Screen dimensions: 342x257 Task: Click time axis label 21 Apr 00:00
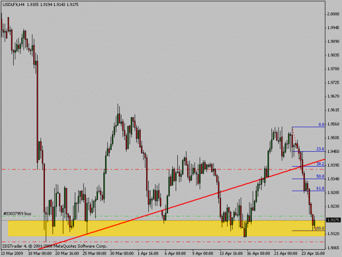coord(286,254)
